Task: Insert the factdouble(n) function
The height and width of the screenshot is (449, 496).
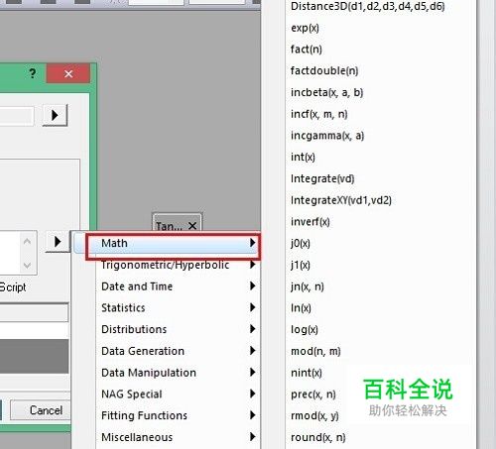Action: pyautogui.click(x=324, y=70)
